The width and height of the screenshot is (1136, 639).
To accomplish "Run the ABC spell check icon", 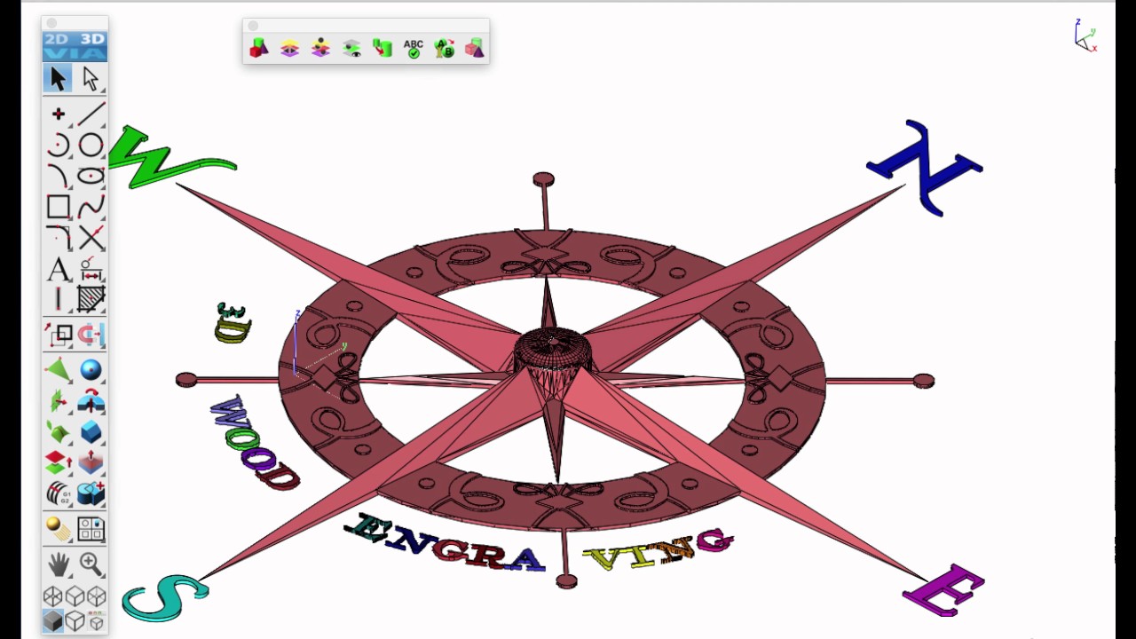I will coord(414,48).
